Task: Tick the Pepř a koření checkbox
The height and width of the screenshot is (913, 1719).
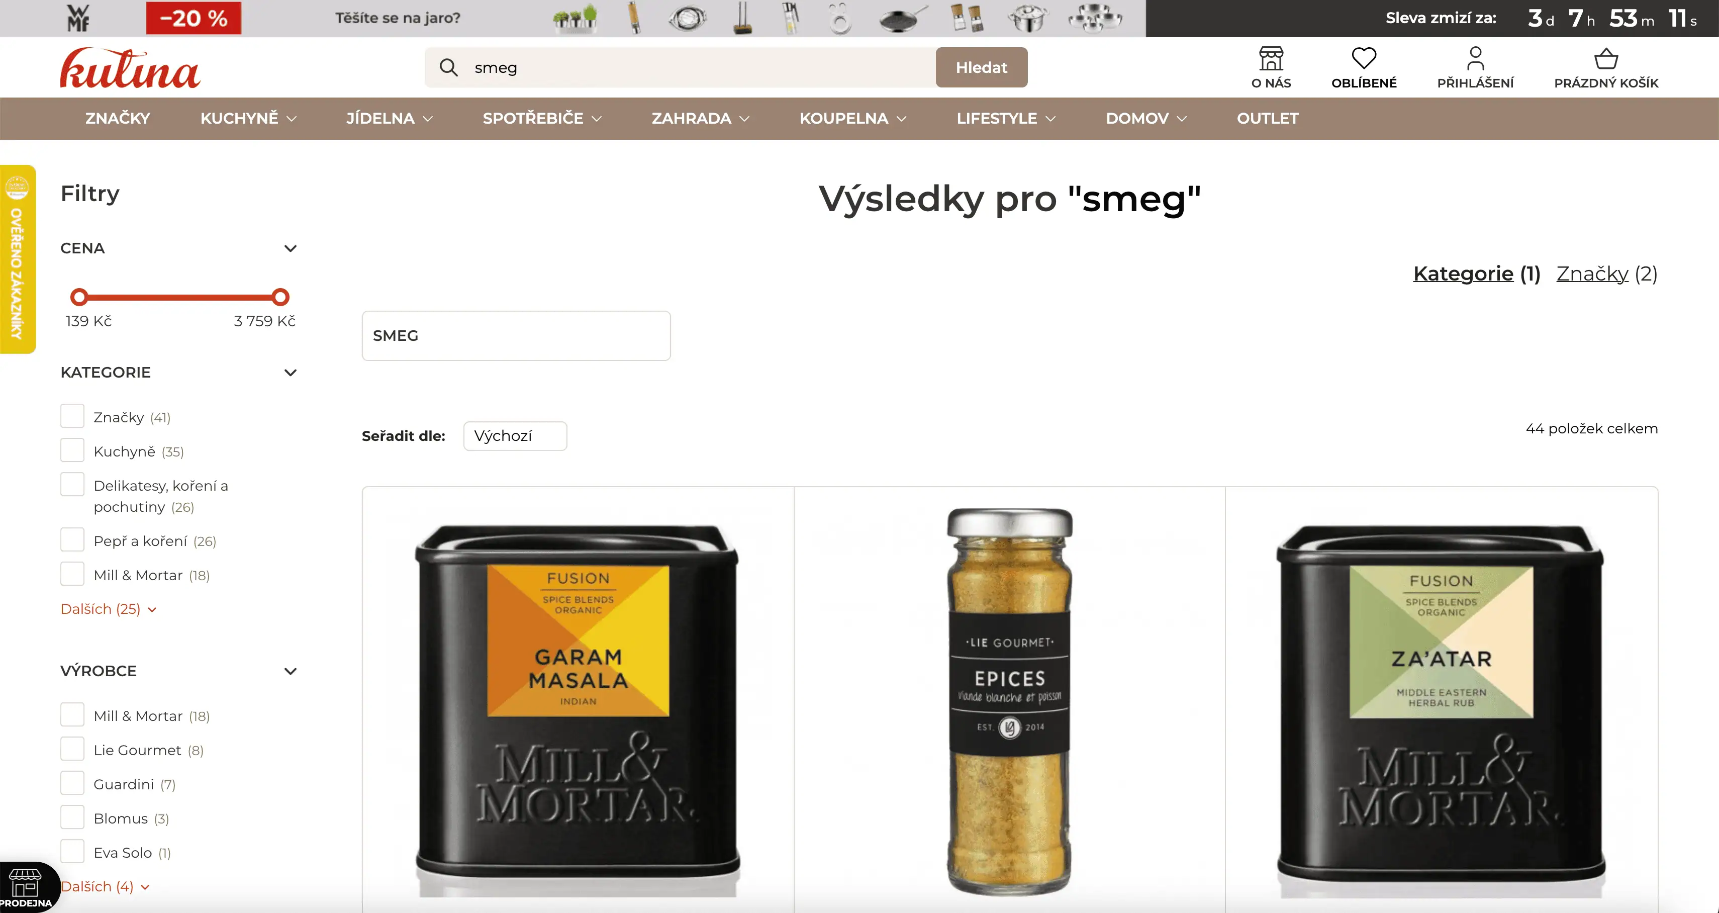Action: (x=72, y=540)
